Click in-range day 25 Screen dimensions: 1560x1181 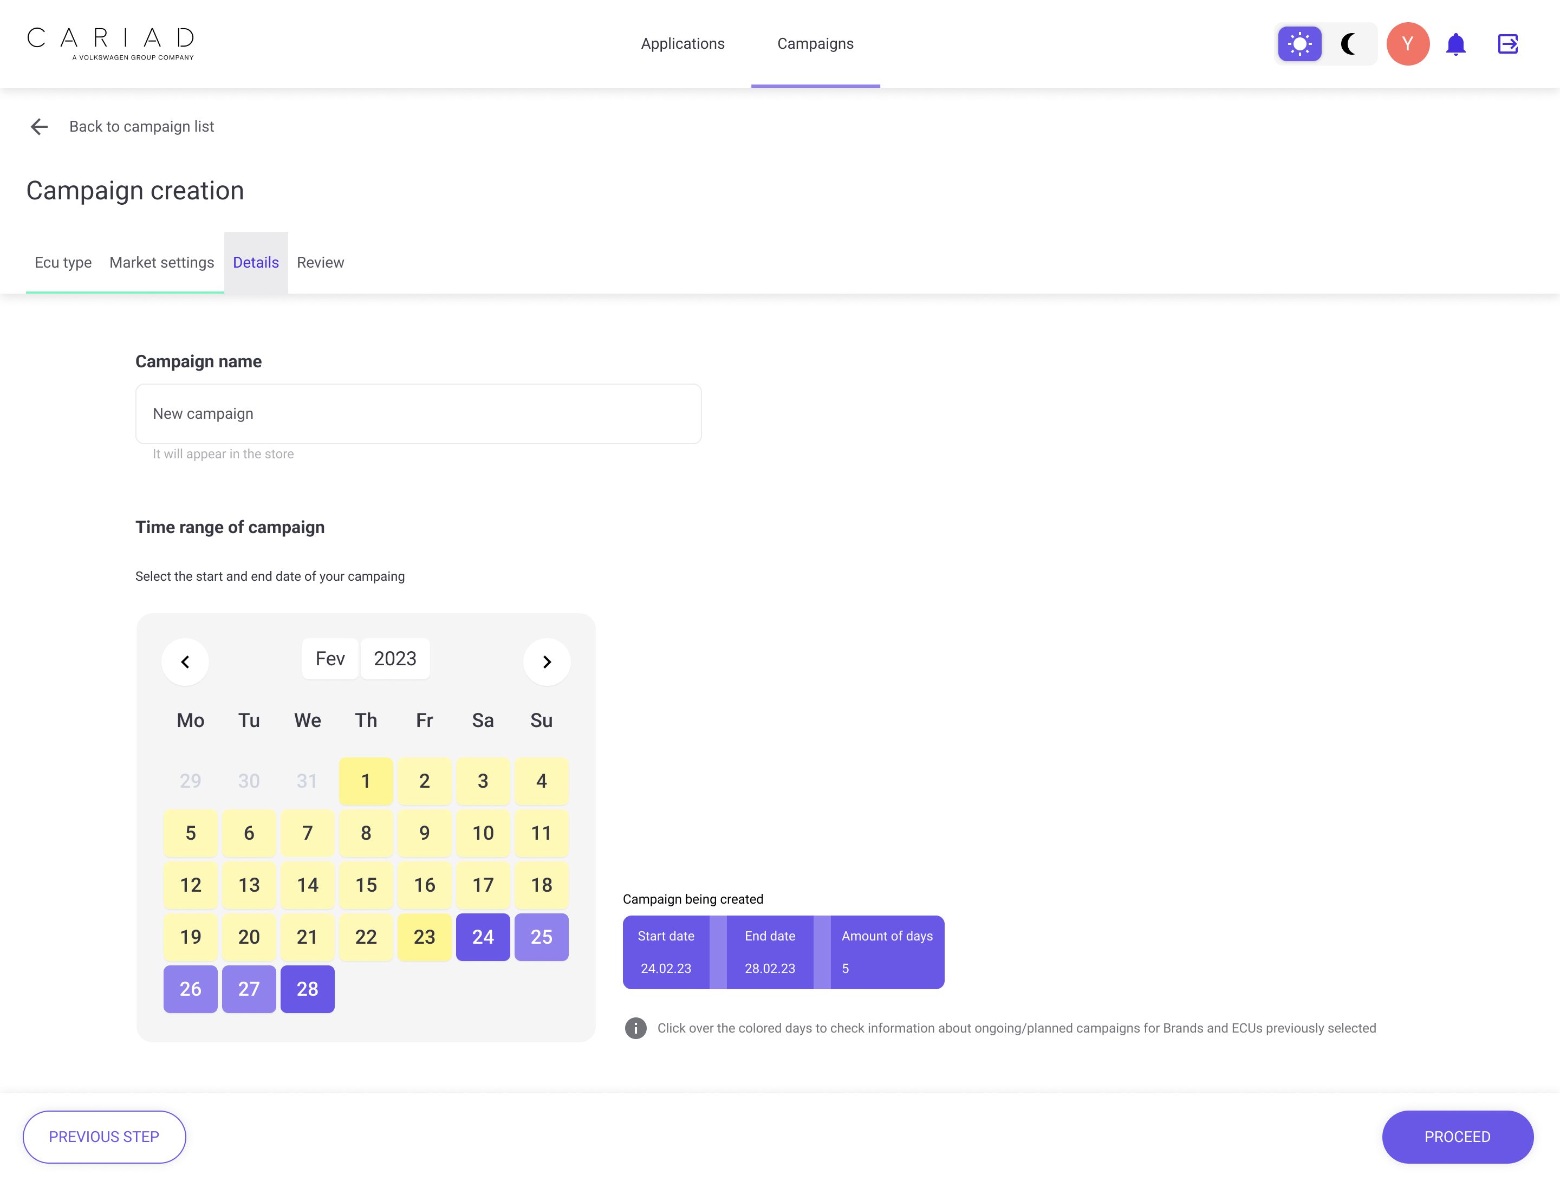(x=542, y=937)
